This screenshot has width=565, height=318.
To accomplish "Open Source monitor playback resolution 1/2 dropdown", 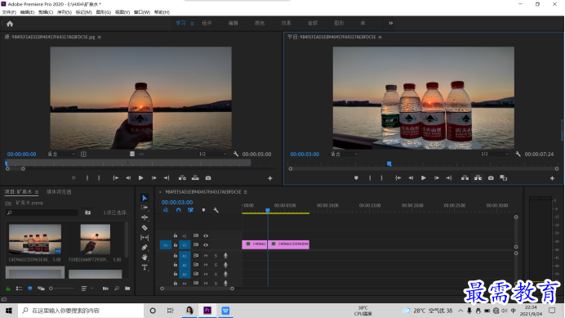I will click(212, 155).
